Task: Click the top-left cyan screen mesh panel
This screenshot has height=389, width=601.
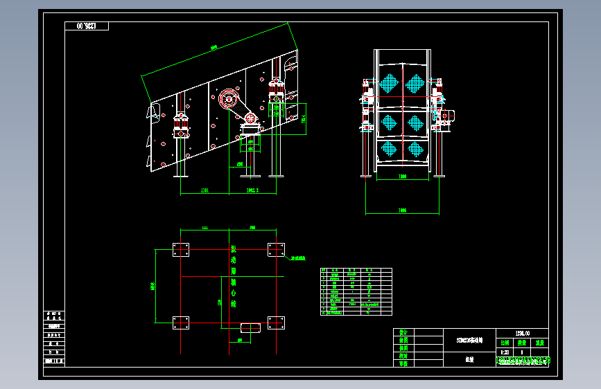Action: [x=389, y=83]
